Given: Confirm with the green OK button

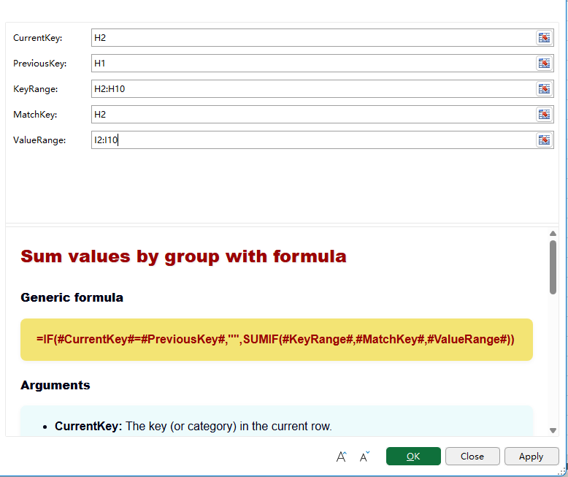Looking at the screenshot, I should [413, 457].
